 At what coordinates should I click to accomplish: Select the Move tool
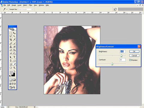(14, 33)
